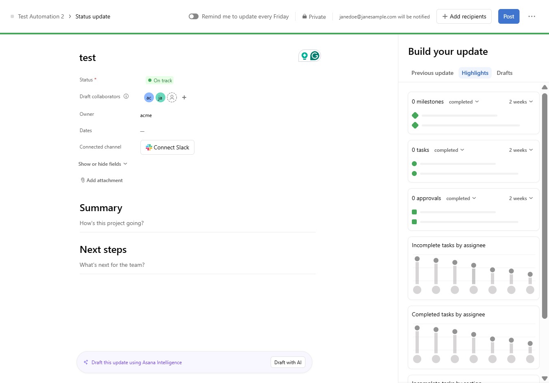This screenshot has width=549, height=383.
Task: Click the Completed tasks by assignee chart
Action: tap(474, 338)
